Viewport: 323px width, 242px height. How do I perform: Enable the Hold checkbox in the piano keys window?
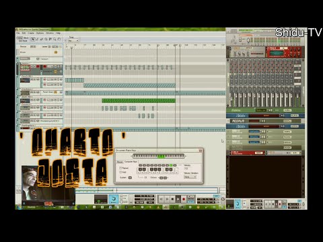120,172
